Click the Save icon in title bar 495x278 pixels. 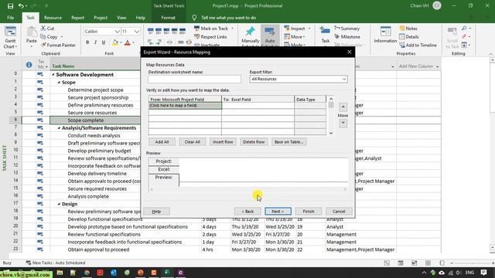pos(10,5)
